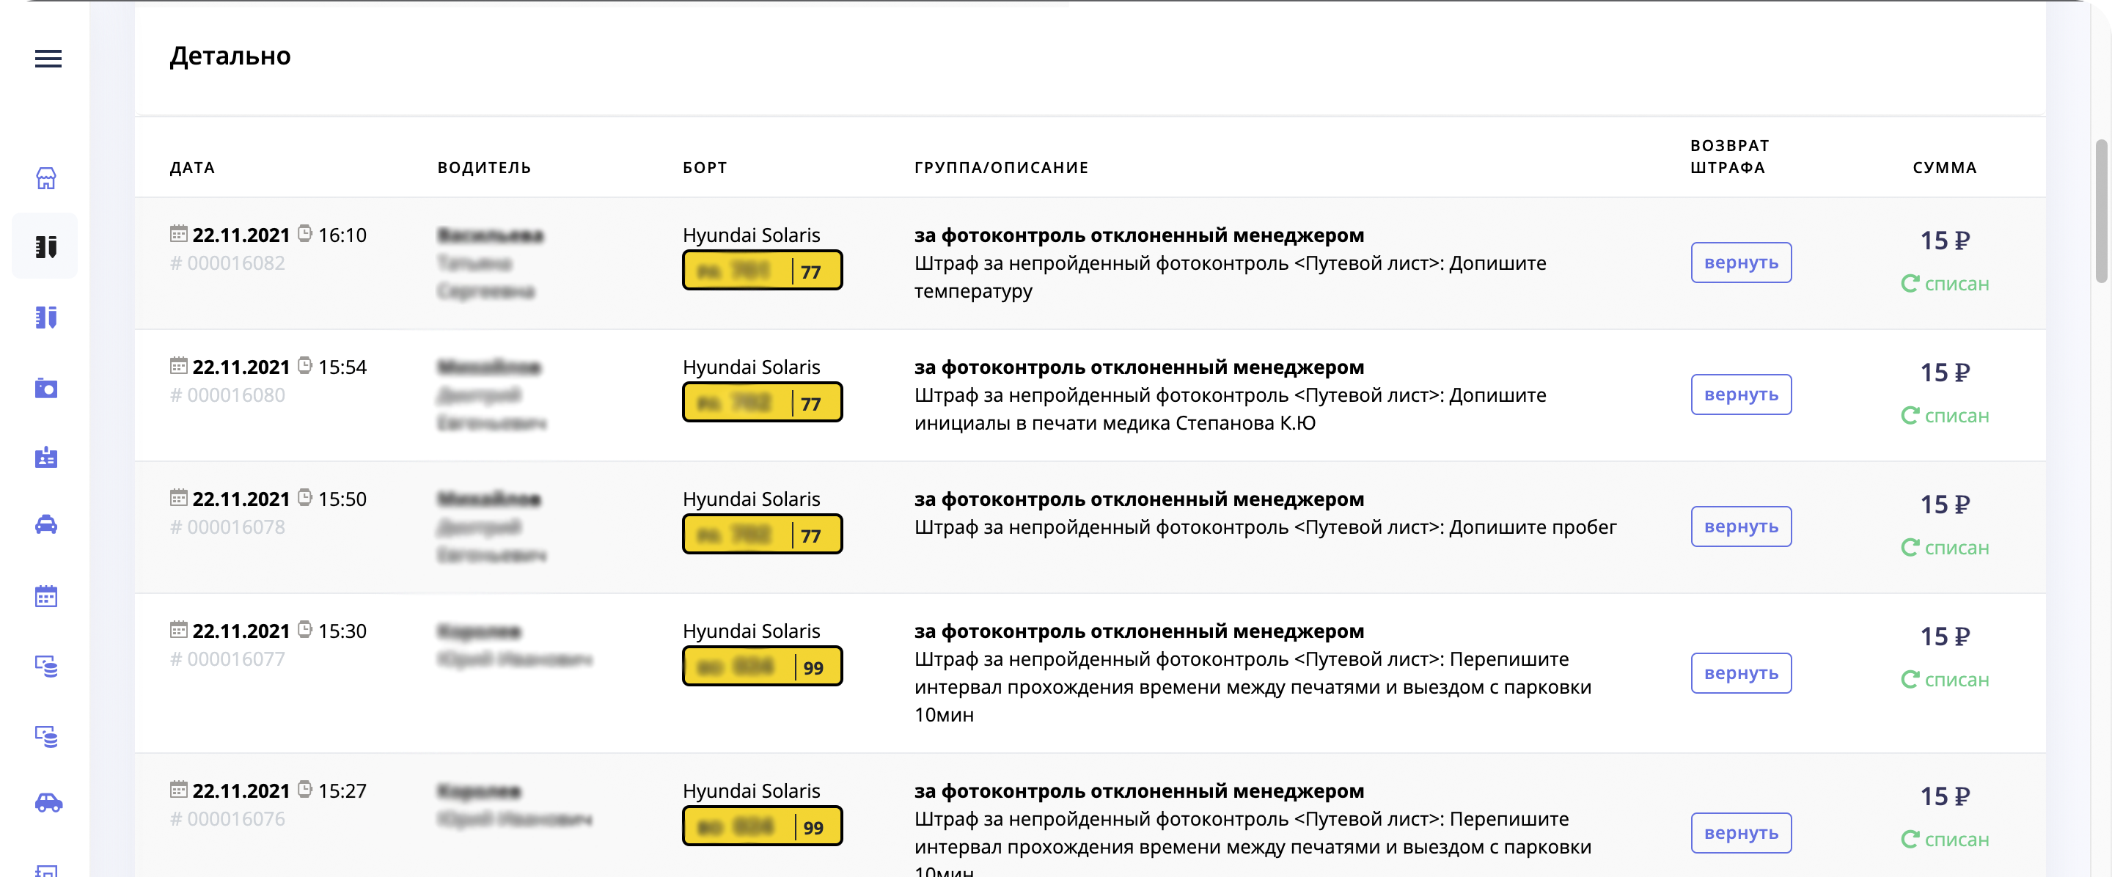The height and width of the screenshot is (877, 2112).
Task: Click the 15 ₽ amount in the 15:30 row
Action: click(1945, 636)
